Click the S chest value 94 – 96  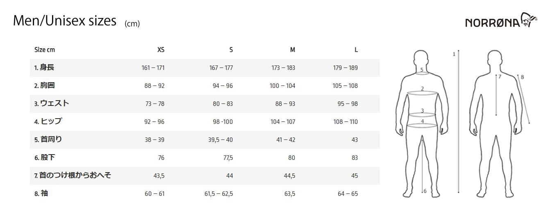click(223, 85)
